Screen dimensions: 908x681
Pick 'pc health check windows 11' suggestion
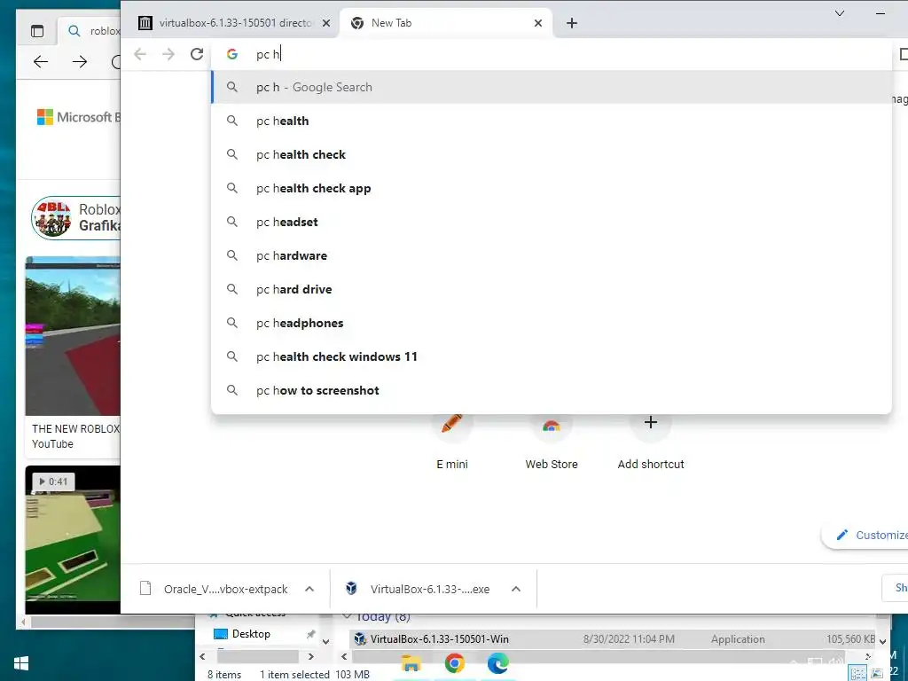coord(552,356)
